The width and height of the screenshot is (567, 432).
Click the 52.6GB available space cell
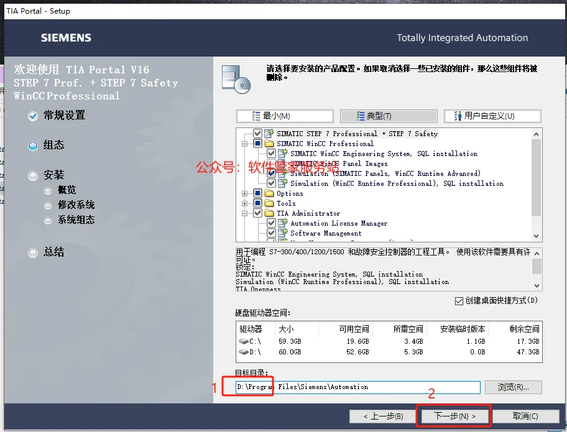click(x=357, y=352)
